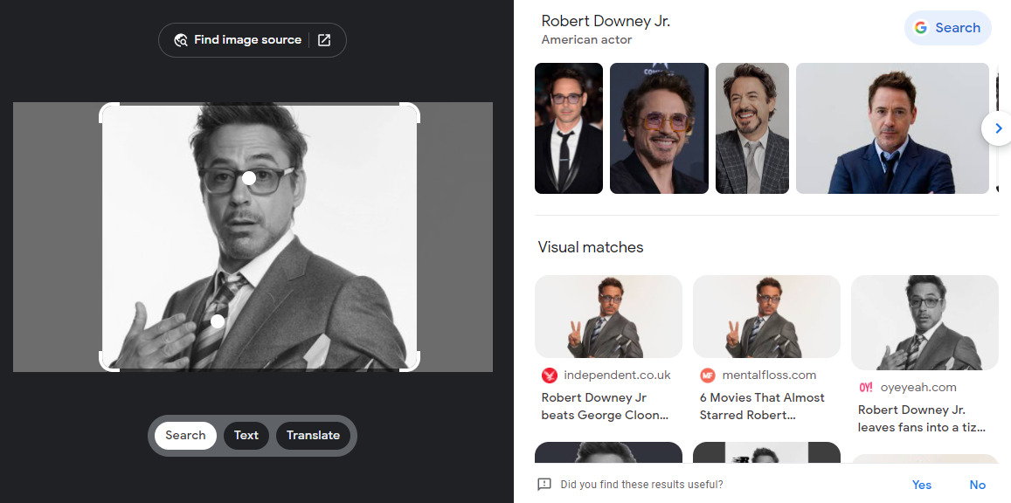Click the oyeyeah.com OY! favicon
Viewport: 1011px width, 503px height.
coord(866,388)
